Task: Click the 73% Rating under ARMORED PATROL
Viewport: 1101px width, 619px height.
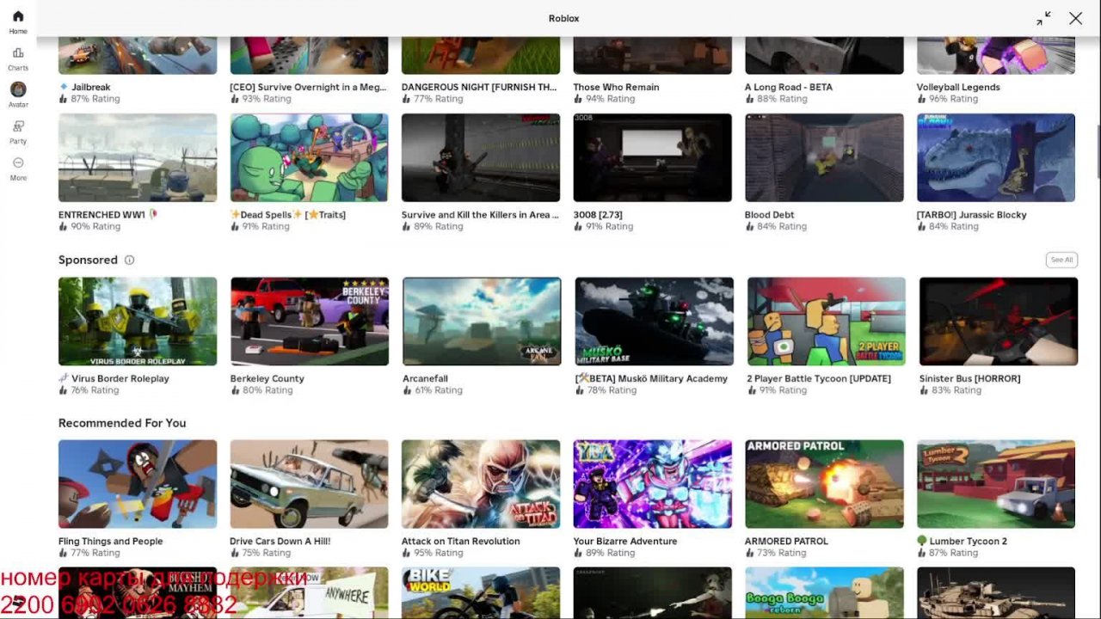Action: [776, 553]
